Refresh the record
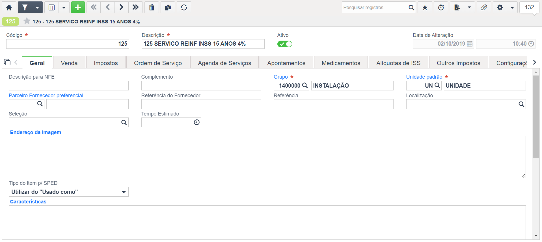Image resolution: width=542 pixels, height=242 pixels. pos(184,8)
